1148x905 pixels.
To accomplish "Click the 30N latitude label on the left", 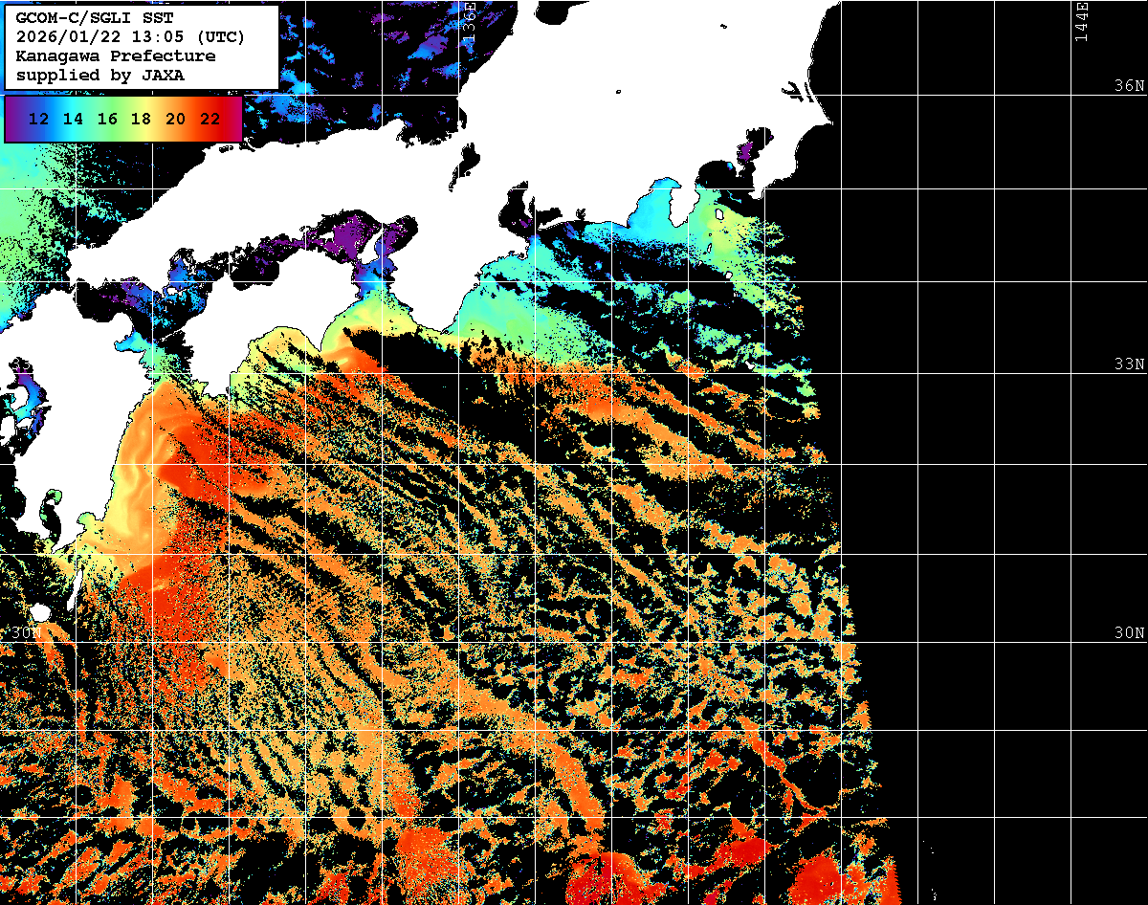I will [x=26, y=633].
